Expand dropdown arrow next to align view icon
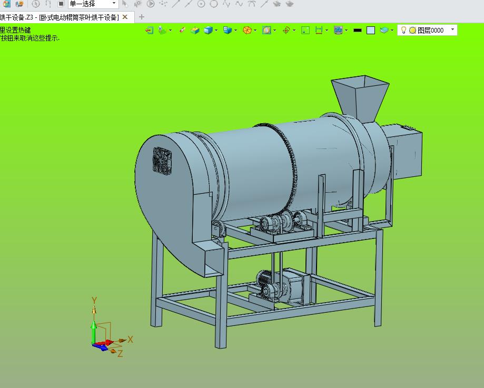Viewport: 484px width, 388px height. [171, 30]
